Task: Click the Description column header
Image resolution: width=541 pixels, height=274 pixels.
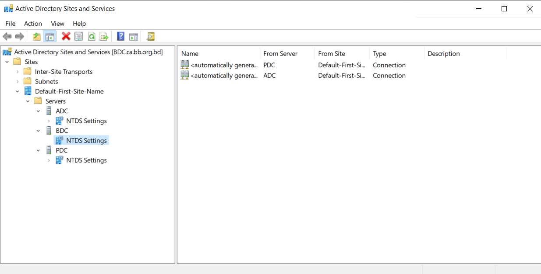Action: click(465, 54)
